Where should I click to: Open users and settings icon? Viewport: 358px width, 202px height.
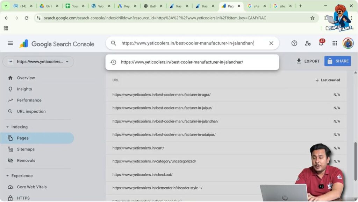(308, 43)
